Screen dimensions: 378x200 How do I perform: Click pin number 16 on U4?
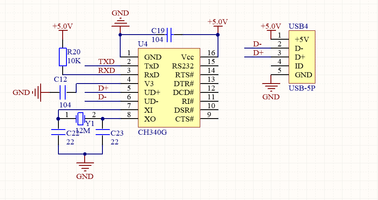(x=211, y=53)
